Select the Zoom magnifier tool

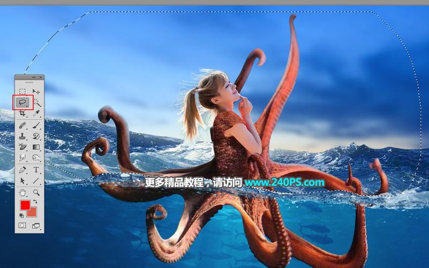pyautogui.click(x=36, y=192)
